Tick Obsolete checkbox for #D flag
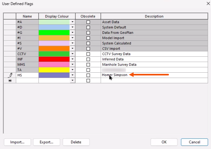The height and width of the screenshot is (149, 211). 88,27
